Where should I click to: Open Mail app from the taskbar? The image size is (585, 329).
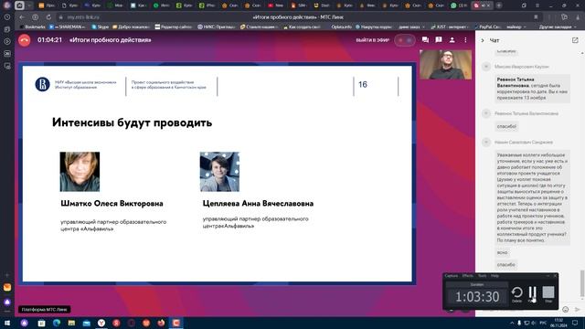click(86, 323)
